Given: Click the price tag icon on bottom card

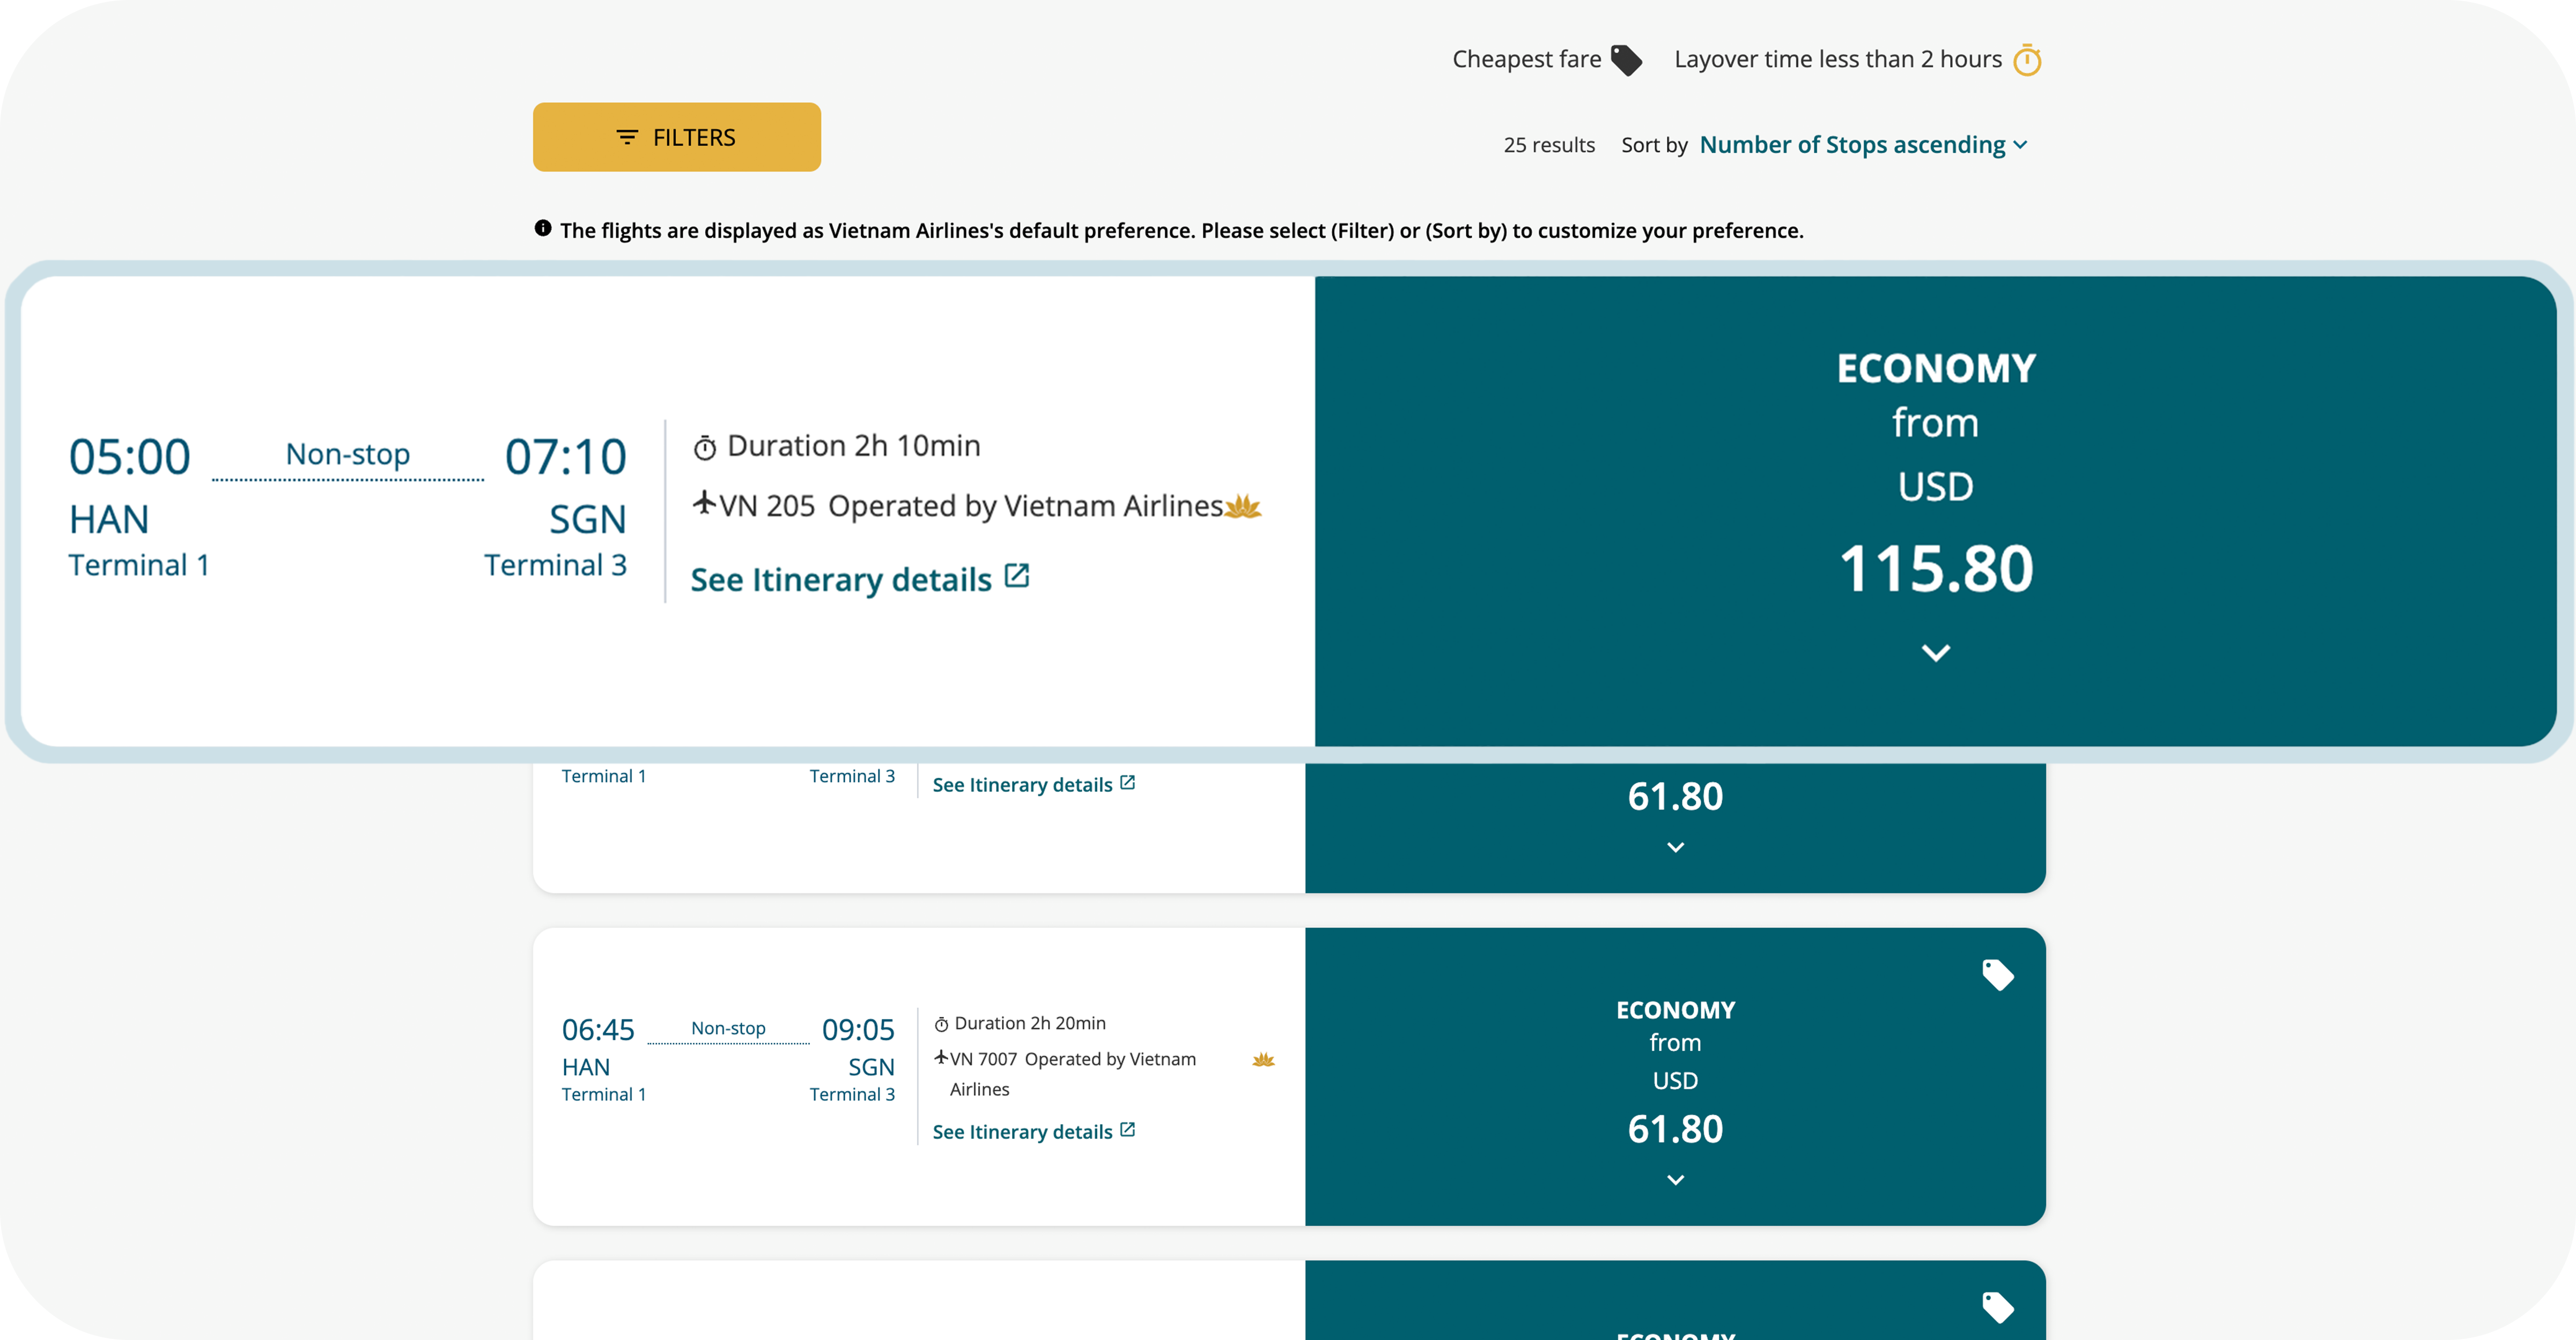Looking at the screenshot, I should coord(1997,1307).
